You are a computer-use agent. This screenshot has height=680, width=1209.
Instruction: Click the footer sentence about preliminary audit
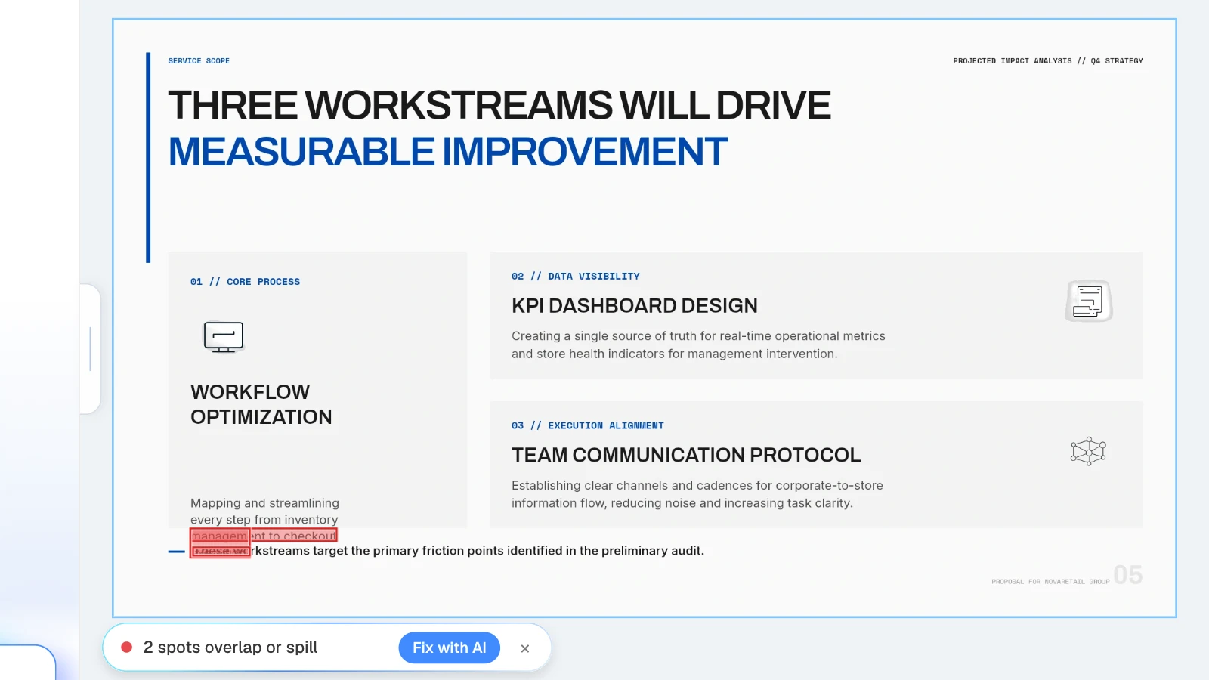click(448, 551)
